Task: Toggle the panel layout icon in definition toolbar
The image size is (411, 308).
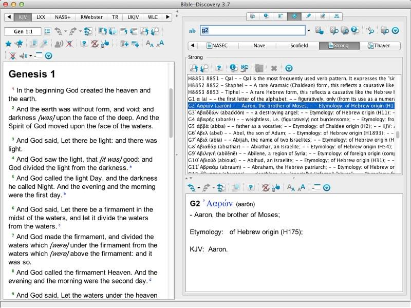Action: click(x=316, y=187)
